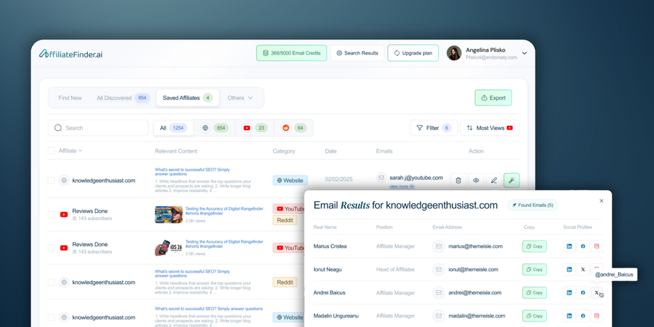Image resolution: width=654 pixels, height=327 pixels.
Task: Open the Most Views sort dropdown
Action: 490,128
